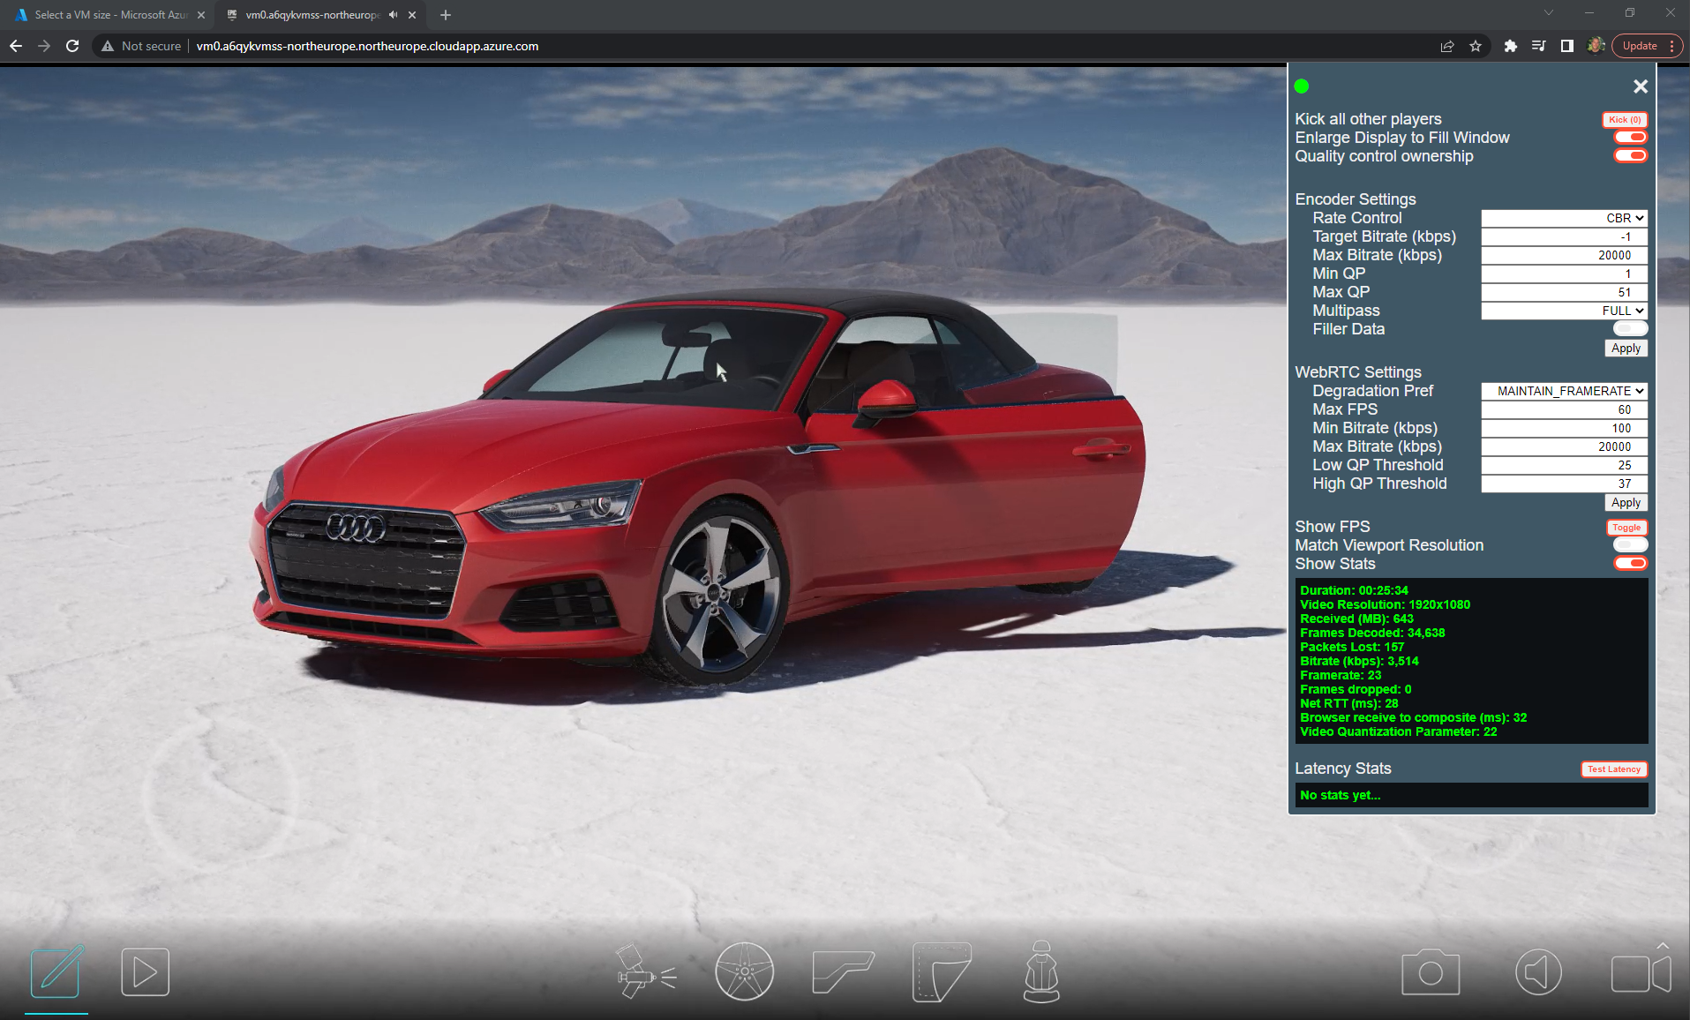Screen dimensions: 1690x1020
Task: Open Multipass FULL dropdown
Action: click(1564, 311)
